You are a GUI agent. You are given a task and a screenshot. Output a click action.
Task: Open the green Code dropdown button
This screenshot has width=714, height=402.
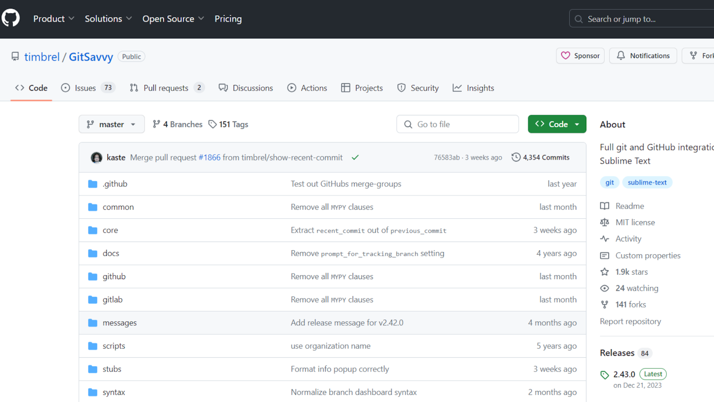557,124
